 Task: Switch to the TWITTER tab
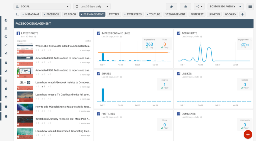coord(114,14)
